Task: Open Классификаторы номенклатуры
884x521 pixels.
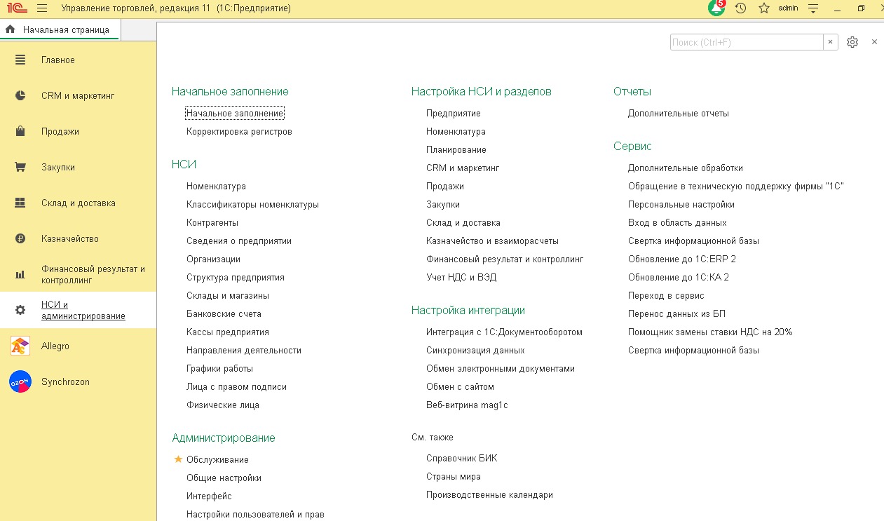Action: [252, 204]
